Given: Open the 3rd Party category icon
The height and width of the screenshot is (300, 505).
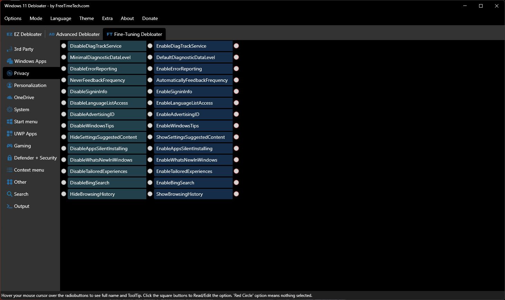Looking at the screenshot, I should pos(10,49).
